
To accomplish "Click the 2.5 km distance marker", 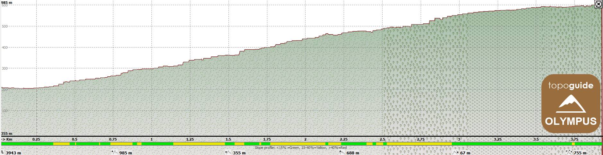I will [382, 139].
